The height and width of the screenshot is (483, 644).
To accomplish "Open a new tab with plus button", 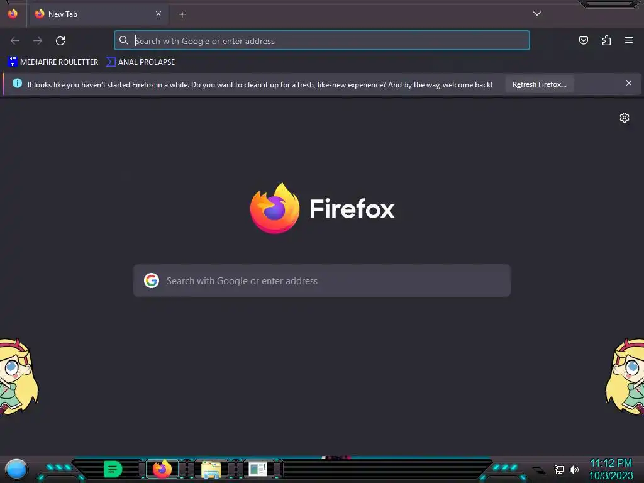I will pos(182,14).
